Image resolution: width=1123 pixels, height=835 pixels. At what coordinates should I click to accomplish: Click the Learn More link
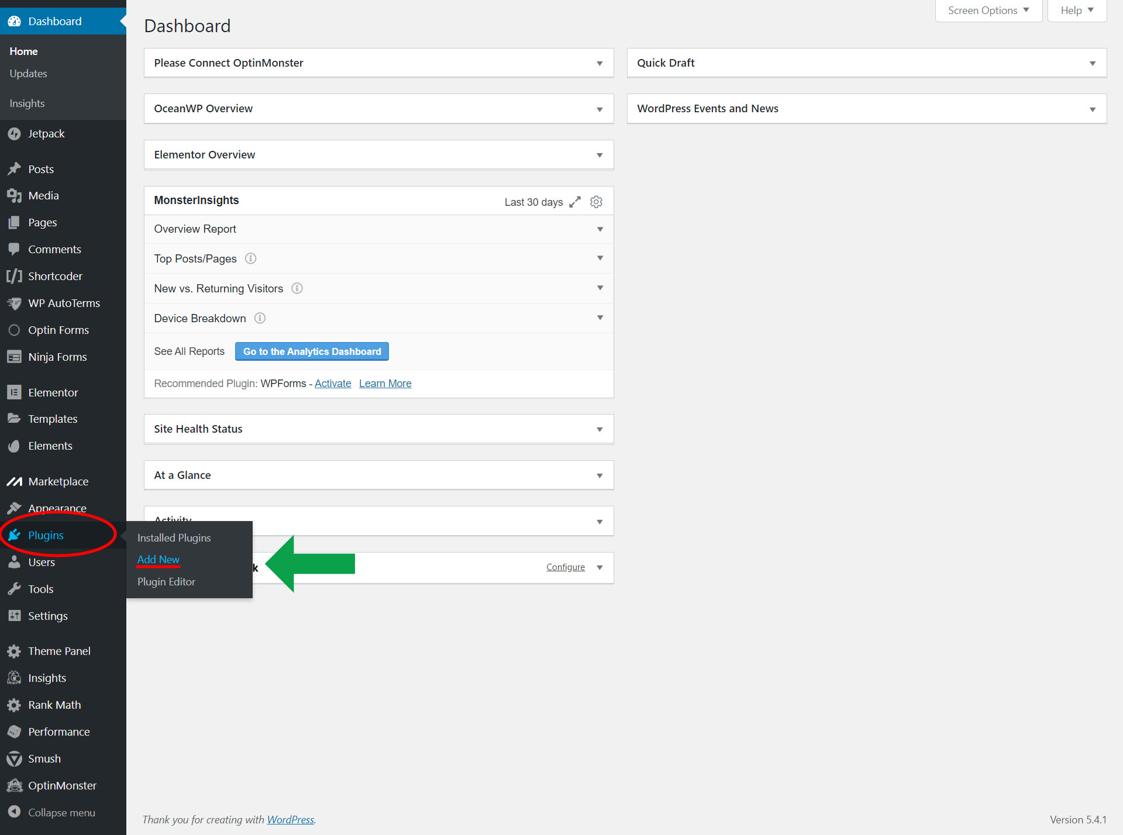click(x=385, y=384)
